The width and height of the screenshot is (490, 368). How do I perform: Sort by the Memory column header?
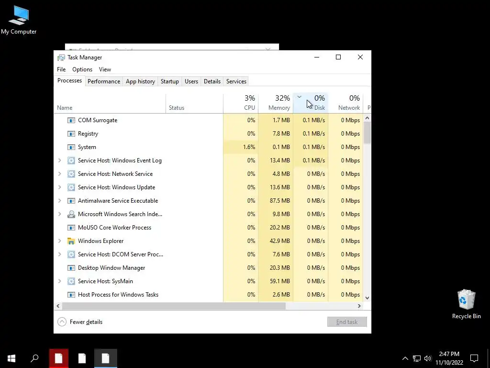[276, 103]
